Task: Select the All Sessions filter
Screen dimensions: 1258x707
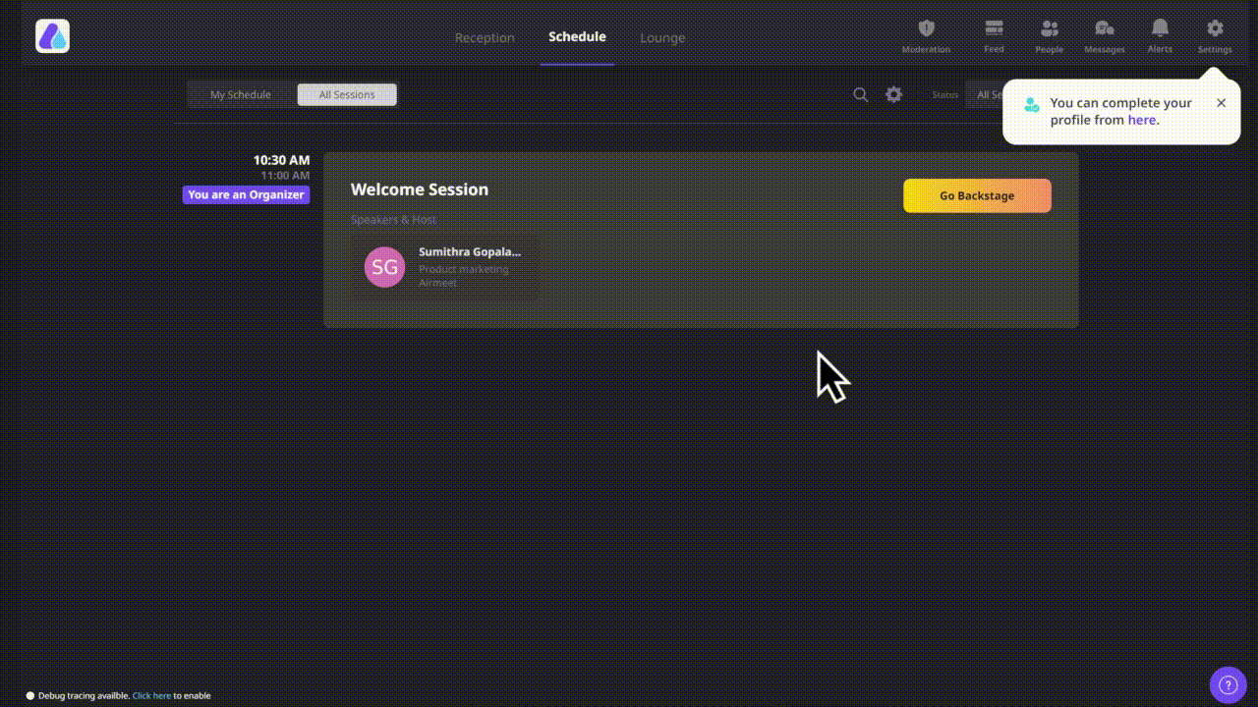Action: (x=347, y=95)
